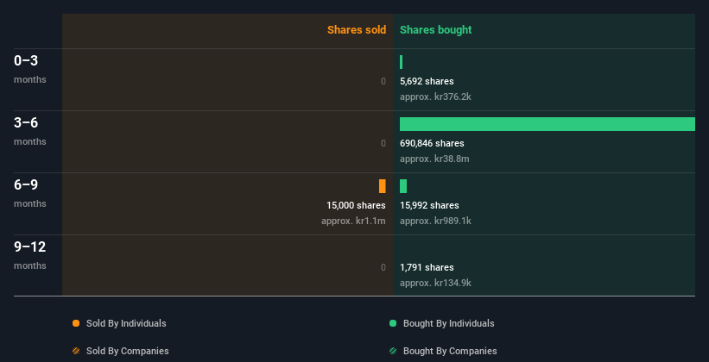This screenshot has width=709, height=362.
Task: Click the 0 sold value in 3–6 months row
Action: pos(383,144)
